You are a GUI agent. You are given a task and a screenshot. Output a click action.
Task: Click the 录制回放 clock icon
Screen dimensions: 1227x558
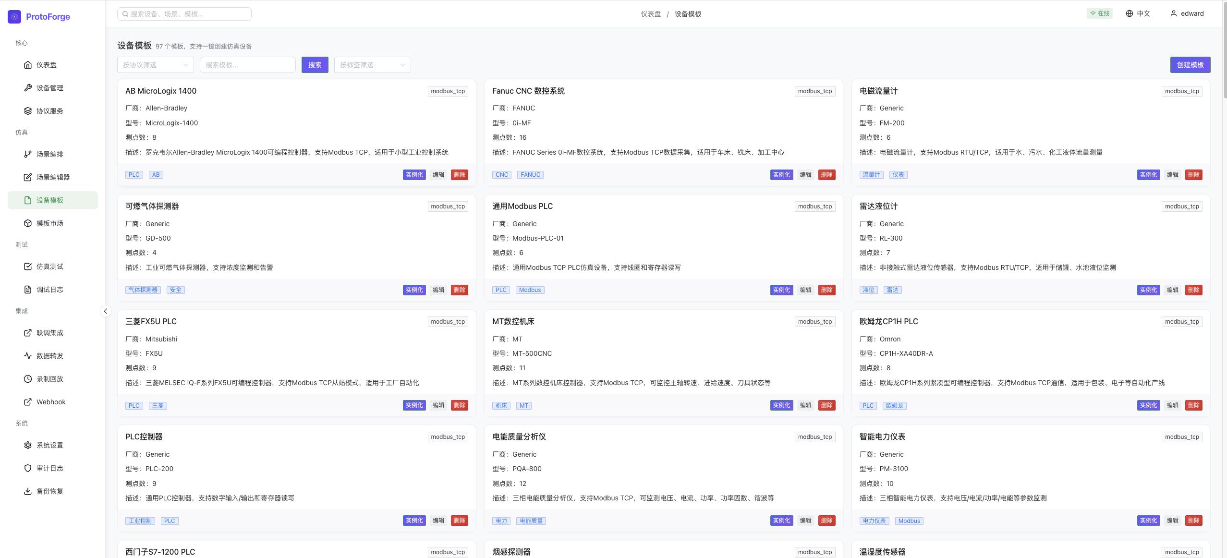click(28, 379)
